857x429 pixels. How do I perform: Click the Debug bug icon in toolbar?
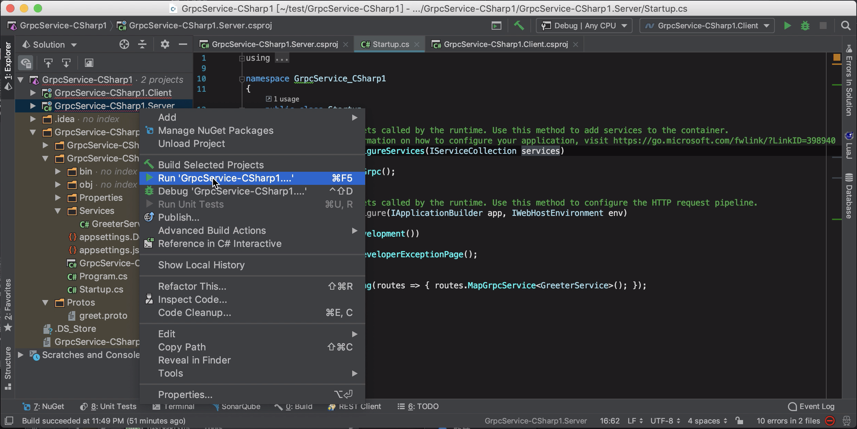805,26
